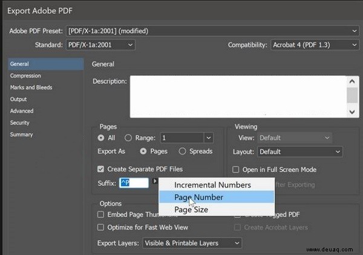Image resolution: width=363 pixels, height=255 pixels.
Task: Click the Description scrollbar up arrow
Action: (352, 81)
